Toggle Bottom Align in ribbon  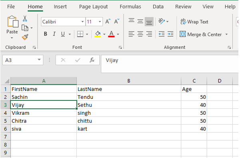pyautogui.click(x=149, y=22)
